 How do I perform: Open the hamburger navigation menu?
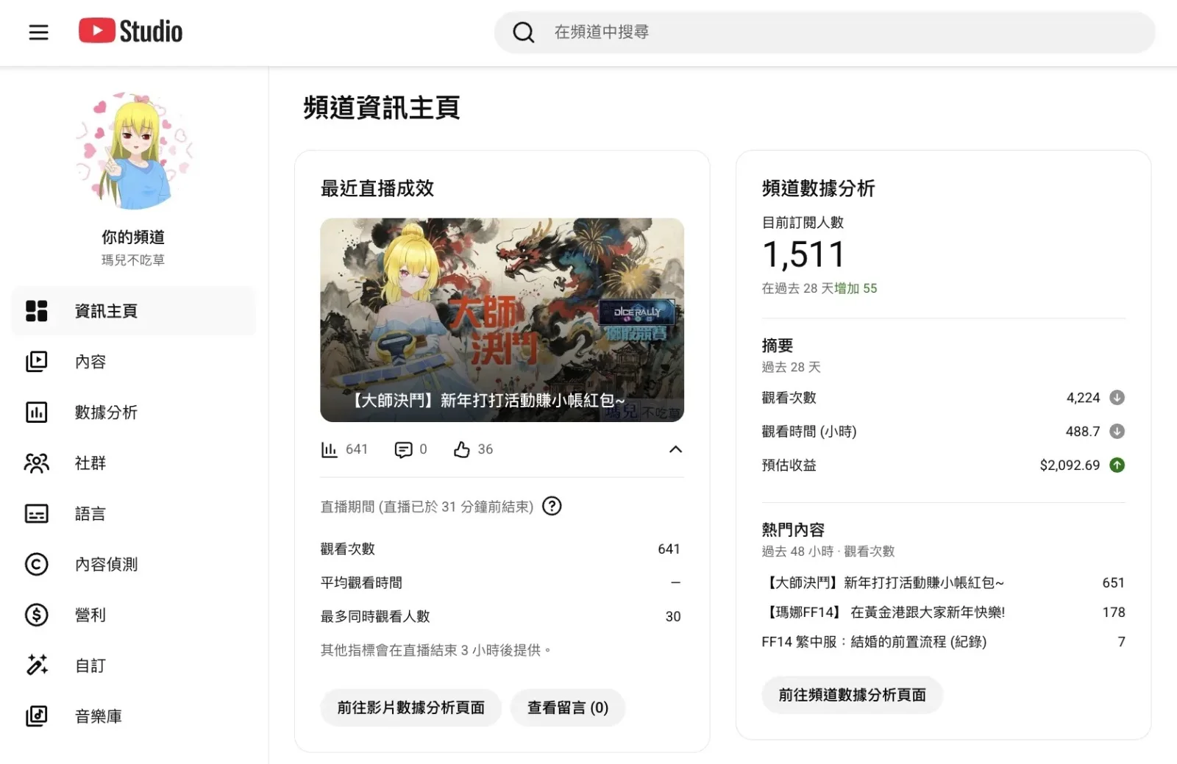point(38,32)
